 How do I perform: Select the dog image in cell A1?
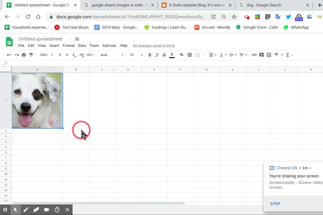pyautogui.click(x=37, y=100)
